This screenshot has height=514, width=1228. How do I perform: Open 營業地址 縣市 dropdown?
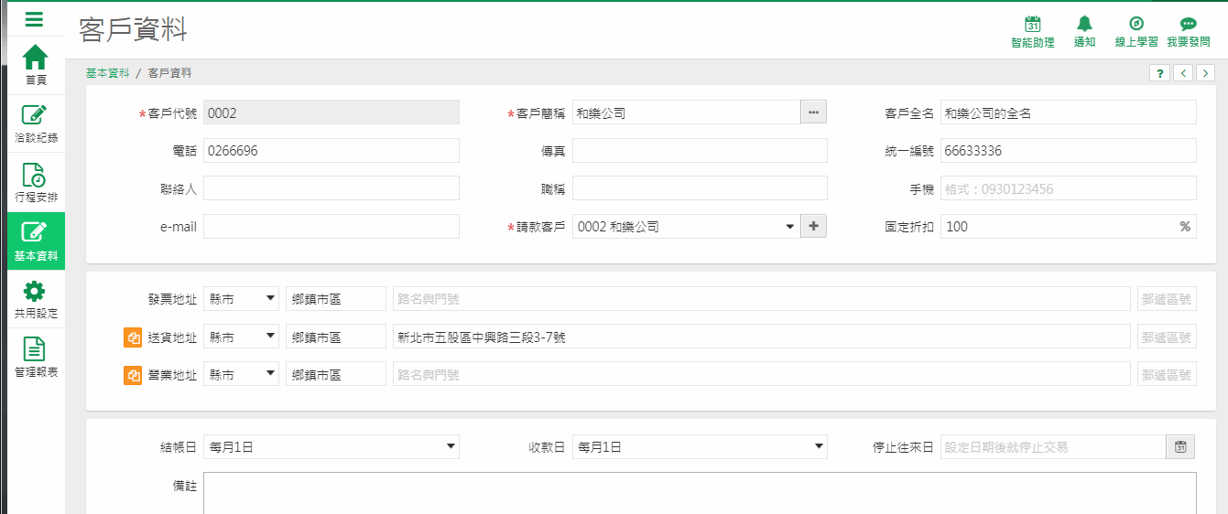(241, 374)
